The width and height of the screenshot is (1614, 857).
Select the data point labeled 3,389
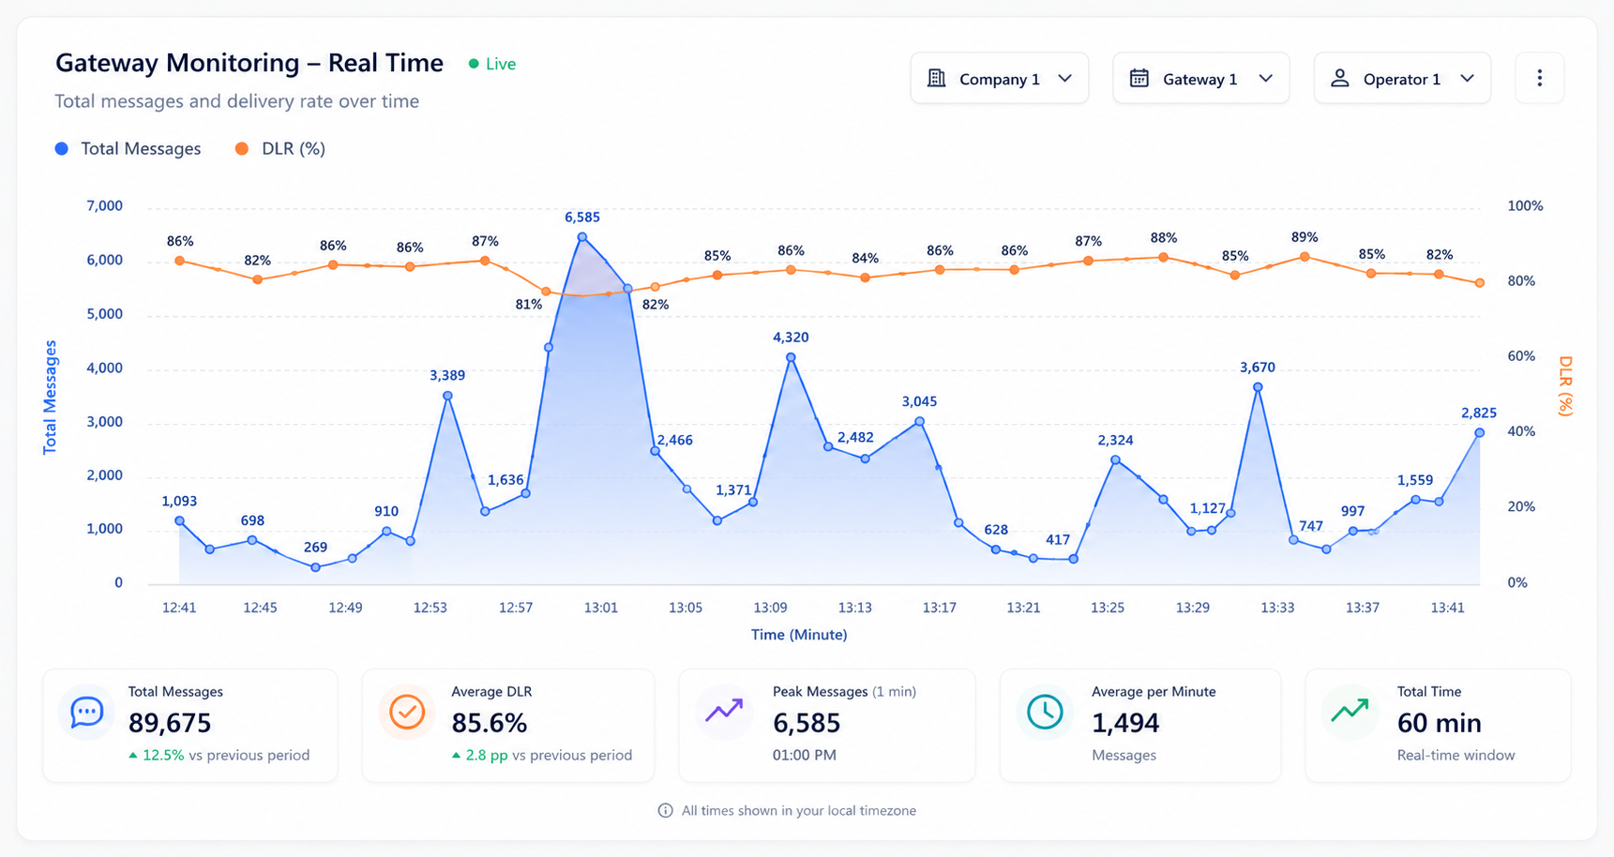(447, 396)
